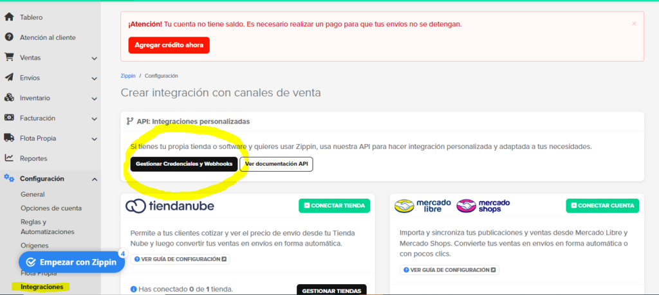Image resolution: width=659 pixels, height=295 pixels.
Task: Expand the Ventas menu chevron
Action: [94, 58]
